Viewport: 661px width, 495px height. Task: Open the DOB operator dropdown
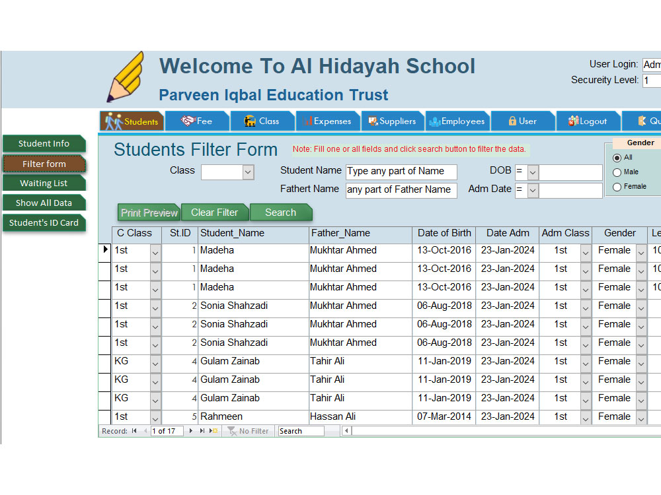[533, 172]
